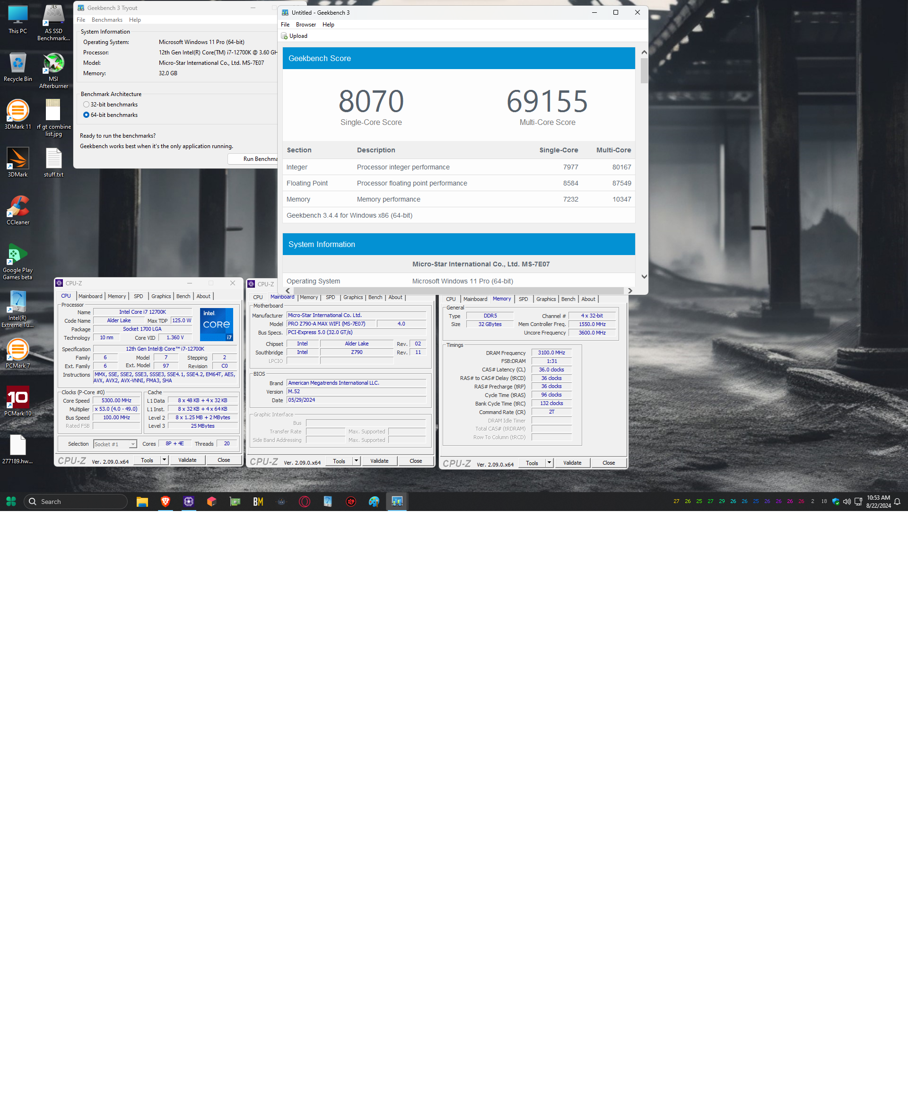Open Help menu in Geekbench 3 results
This screenshot has width=908, height=1094.
click(x=328, y=25)
